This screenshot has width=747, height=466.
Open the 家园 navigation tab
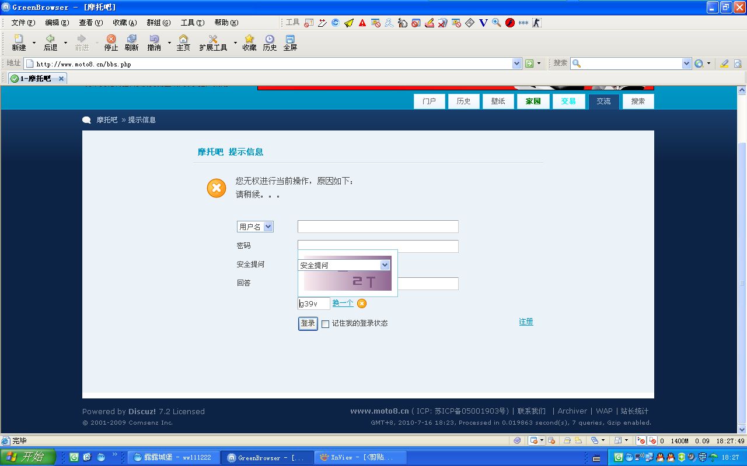533,101
